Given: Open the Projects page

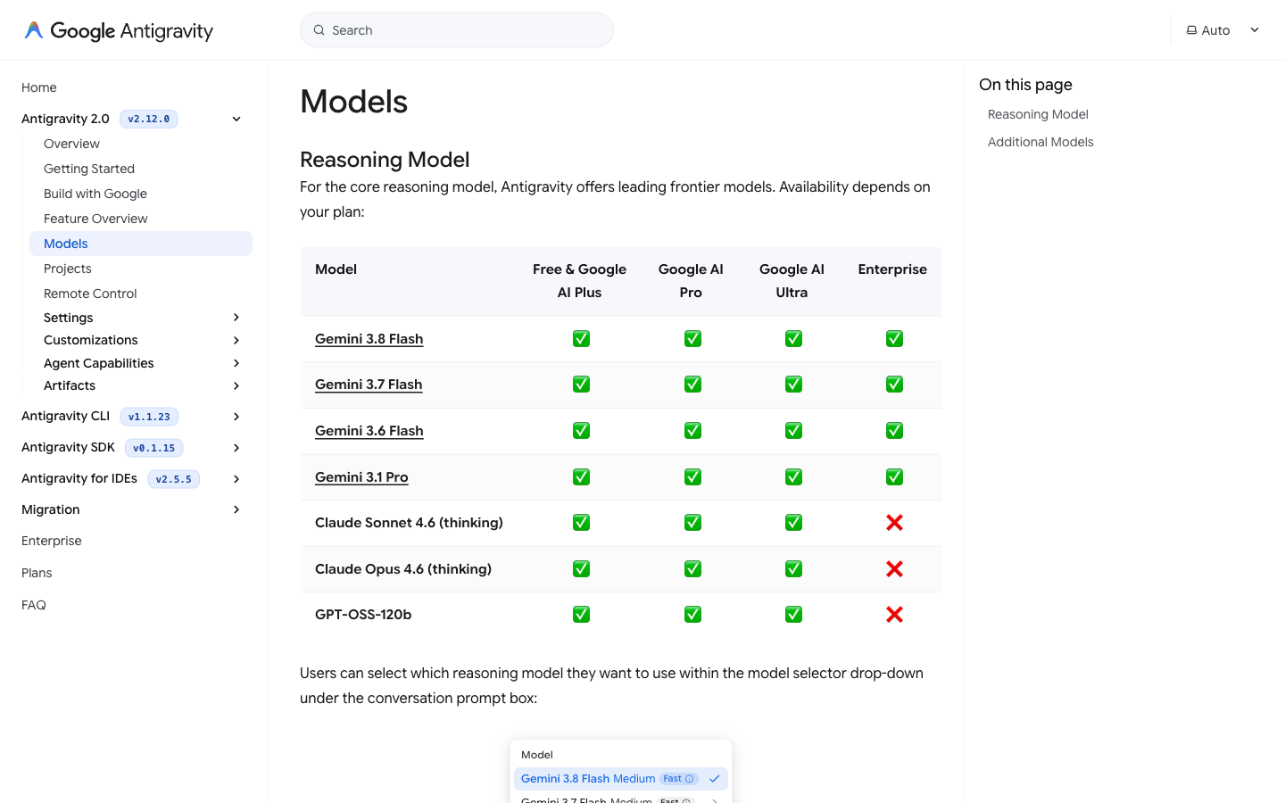Looking at the screenshot, I should (68, 269).
